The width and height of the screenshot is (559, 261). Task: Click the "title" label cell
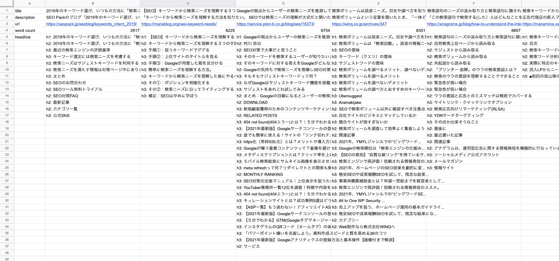point(30,11)
